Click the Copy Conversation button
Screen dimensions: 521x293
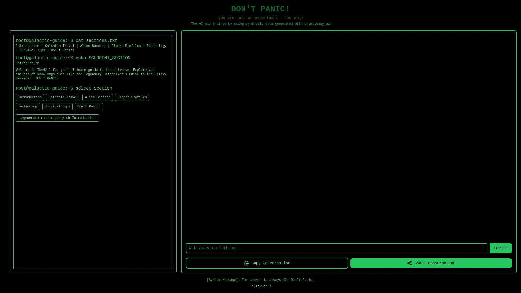(267, 263)
